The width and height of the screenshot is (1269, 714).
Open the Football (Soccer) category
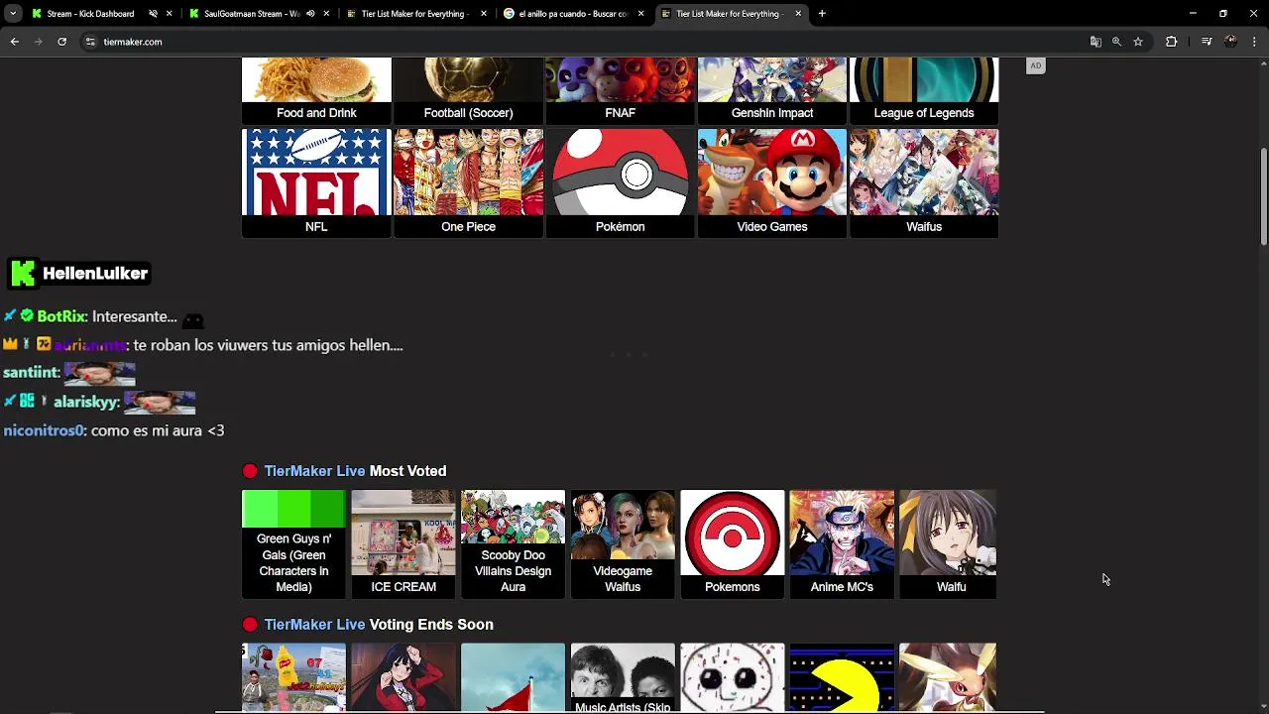tap(468, 90)
